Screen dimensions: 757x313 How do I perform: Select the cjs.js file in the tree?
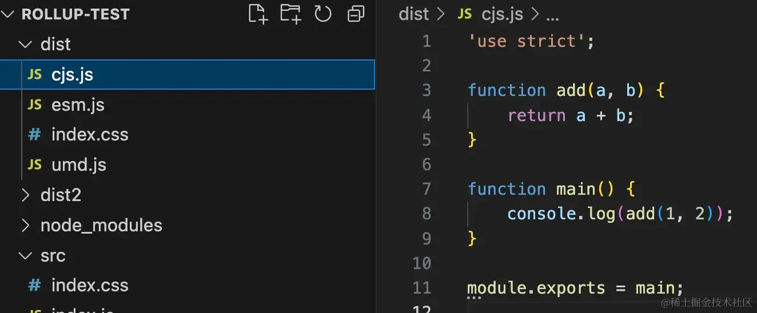(188, 75)
